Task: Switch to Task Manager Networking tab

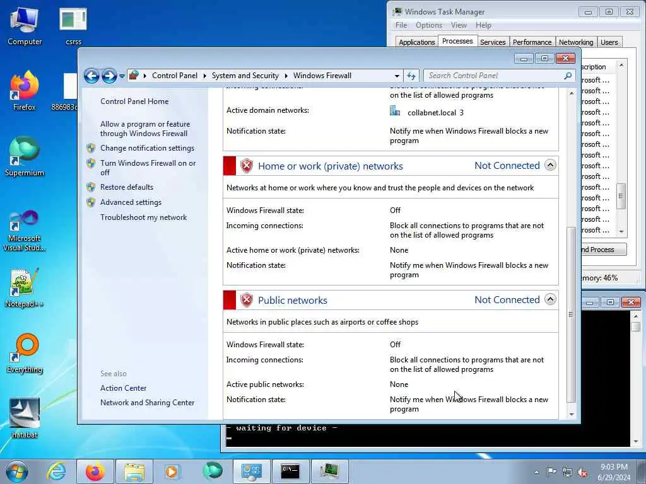Action: (x=575, y=42)
